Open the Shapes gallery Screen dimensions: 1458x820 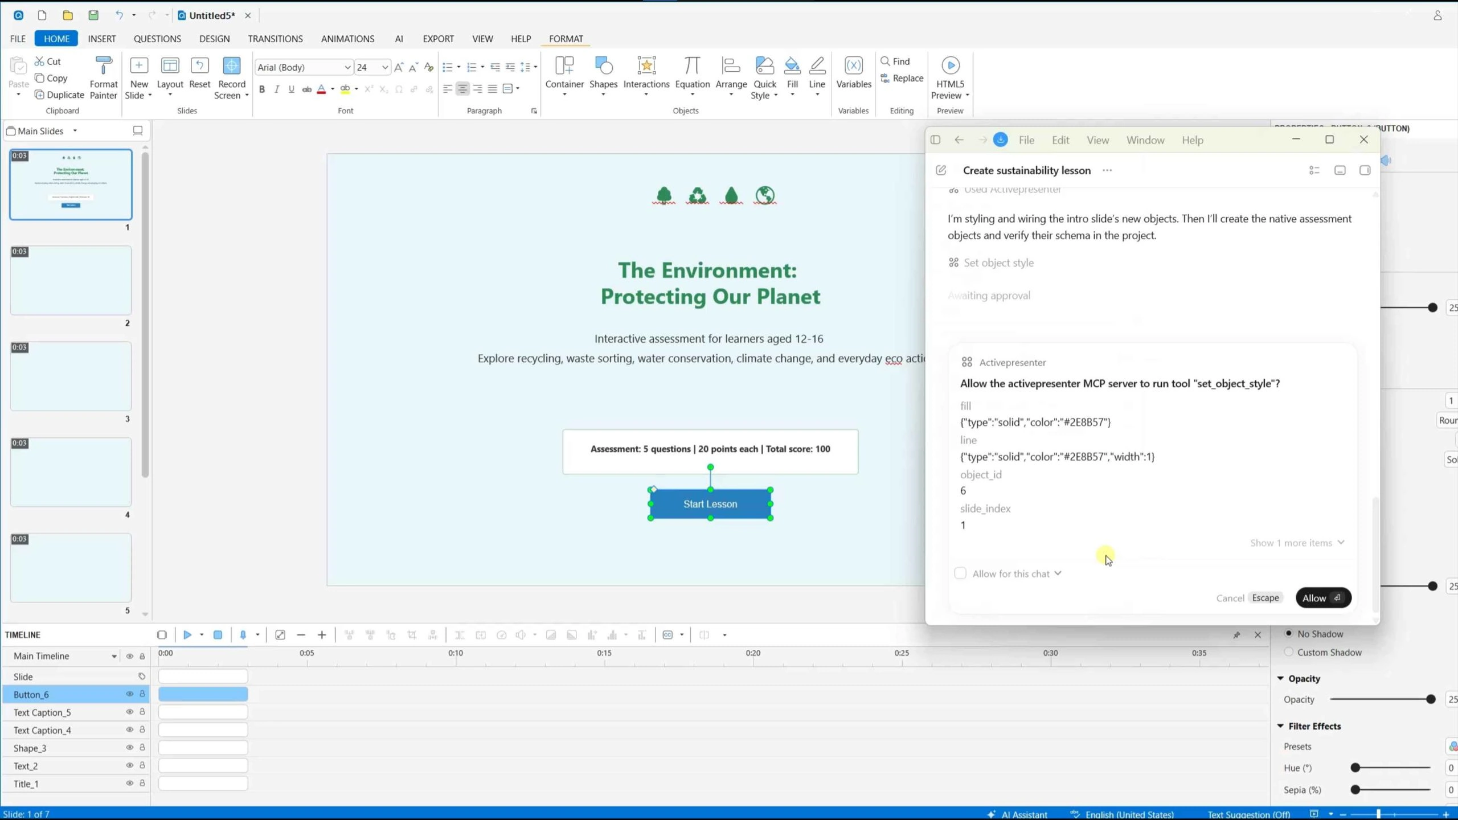pyautogui.click(x=603, y=77)
